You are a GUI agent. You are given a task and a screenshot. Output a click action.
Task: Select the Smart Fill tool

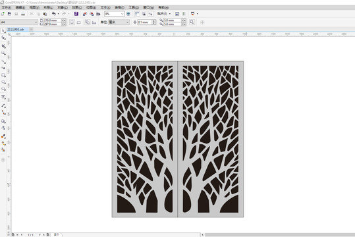(3, 149)
